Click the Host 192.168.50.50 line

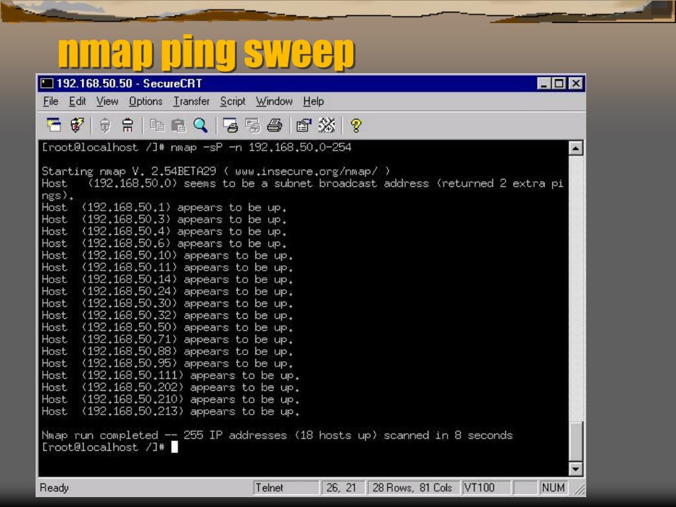pos(167,327)
